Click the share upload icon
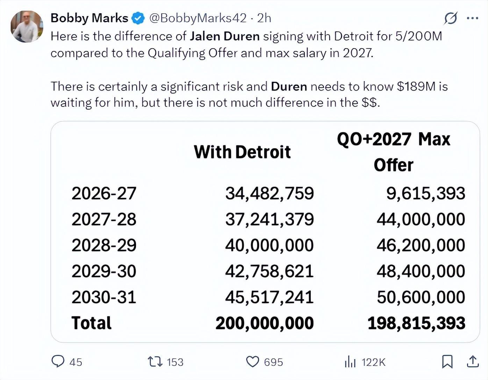488x380 pixels. pos(473,361)
